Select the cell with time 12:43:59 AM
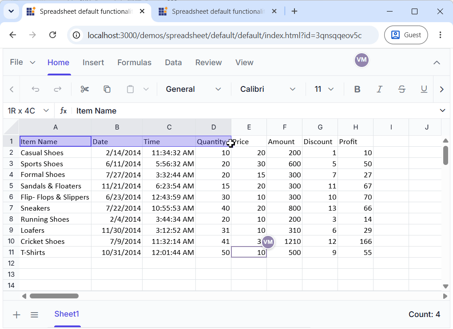Image resolution: width=453 pixels, height=329 pixels. pyautogui.click(x=169, y=197)
